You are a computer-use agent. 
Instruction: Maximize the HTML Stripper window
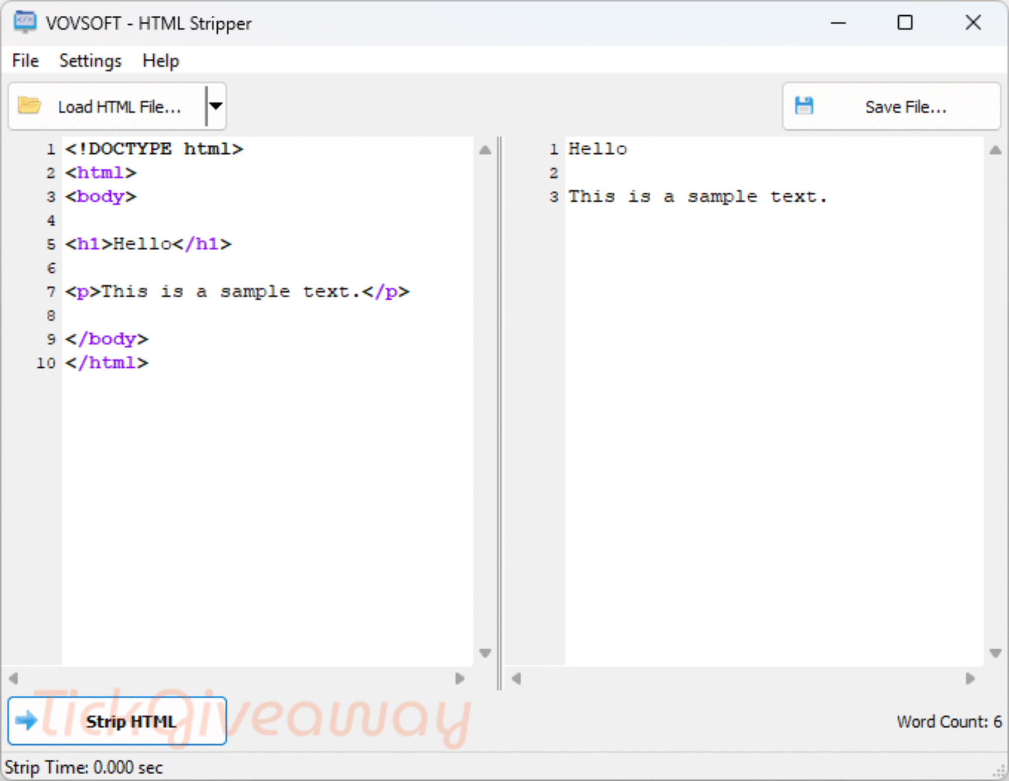[x=905, y=23]
